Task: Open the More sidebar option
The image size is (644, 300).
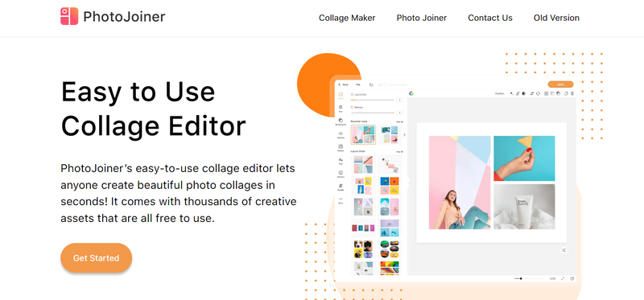Action: pyautogui.click(x=341, y=201)
